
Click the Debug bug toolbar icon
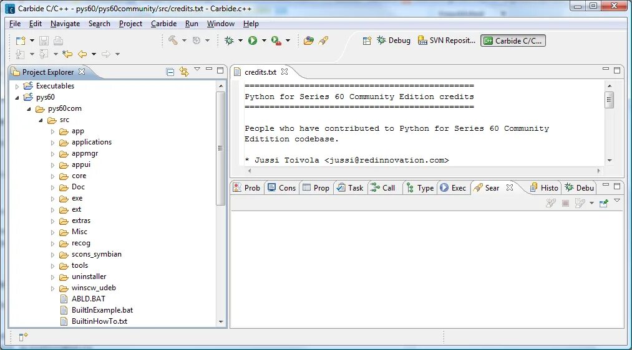click(229, 40)
